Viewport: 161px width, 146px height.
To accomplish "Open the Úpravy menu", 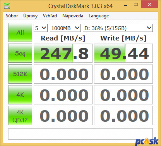I will [30, 16].
